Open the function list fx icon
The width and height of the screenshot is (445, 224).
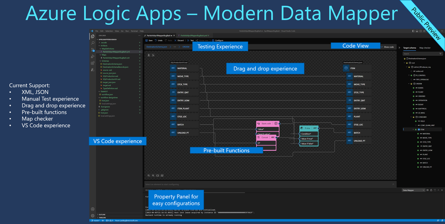(153, 55)
